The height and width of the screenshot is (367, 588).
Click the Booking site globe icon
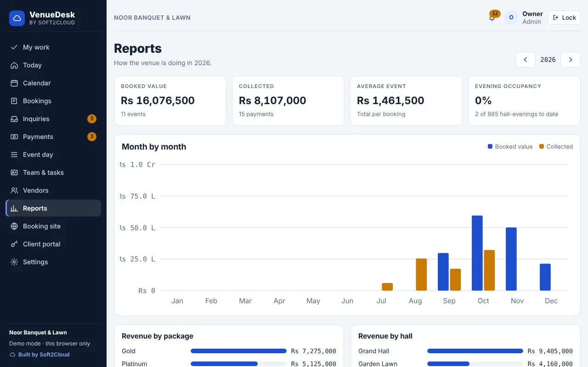(14, 226)
